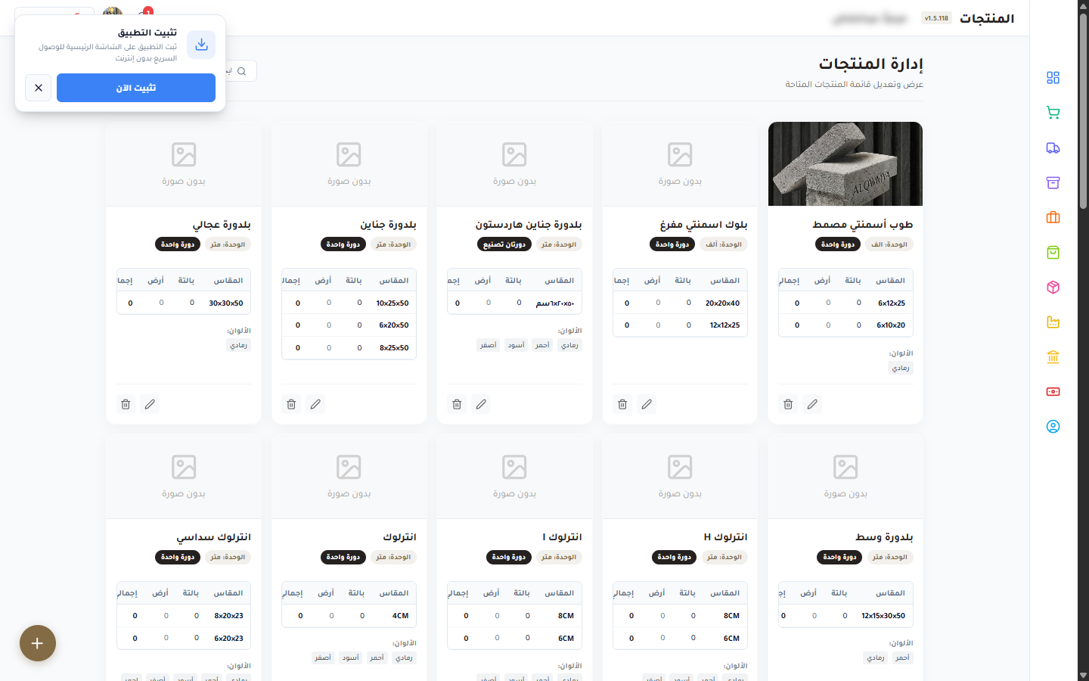Image resolution: width=1089 pixels, height=681 pixels.
Task: Open the red banknote sidebar icon
Action: coord(1053,391)
